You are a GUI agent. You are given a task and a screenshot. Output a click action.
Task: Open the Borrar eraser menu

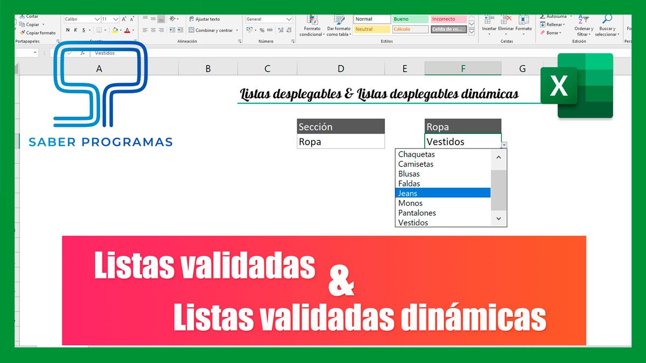[551, 33]
